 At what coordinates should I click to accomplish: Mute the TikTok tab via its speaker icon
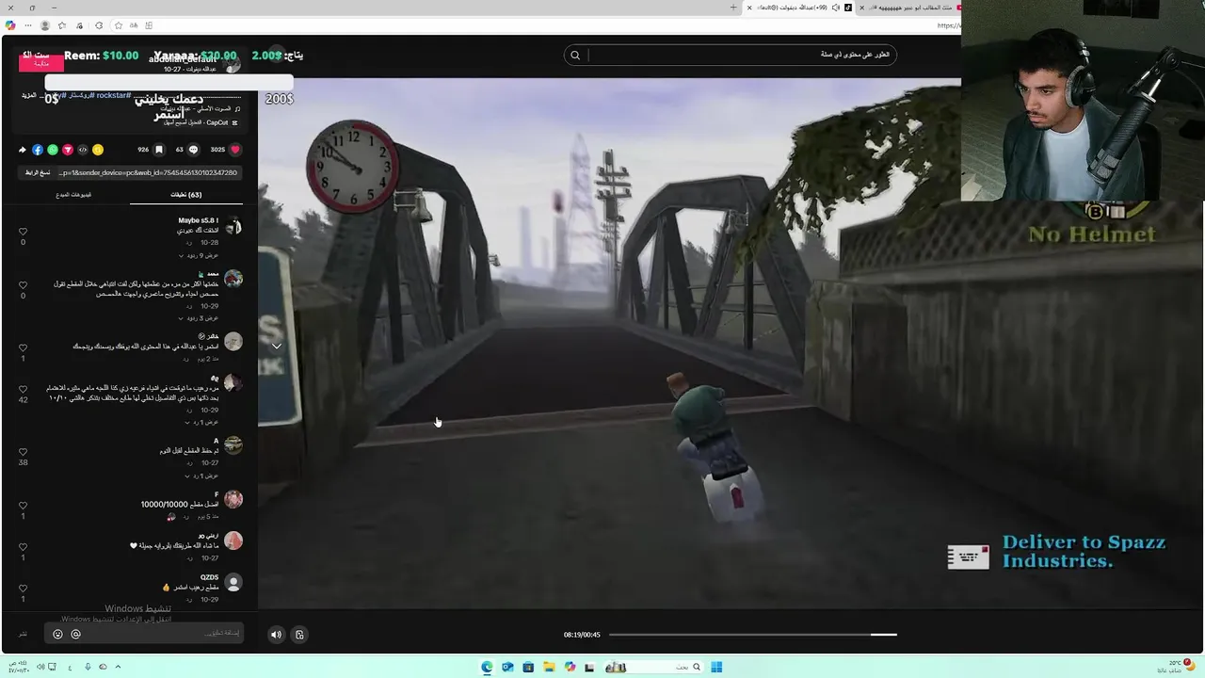pyautogui.click(x=836, y=8)
